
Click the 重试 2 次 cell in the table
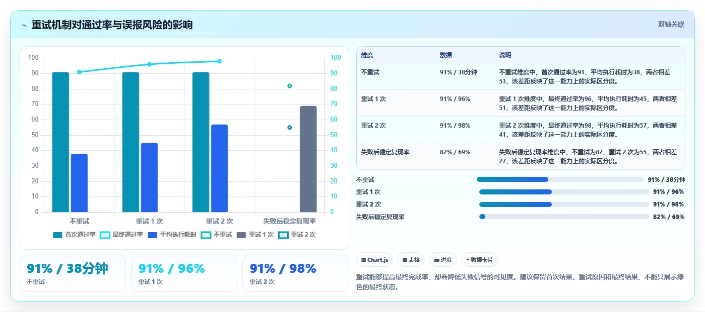(x=373, y=126)
